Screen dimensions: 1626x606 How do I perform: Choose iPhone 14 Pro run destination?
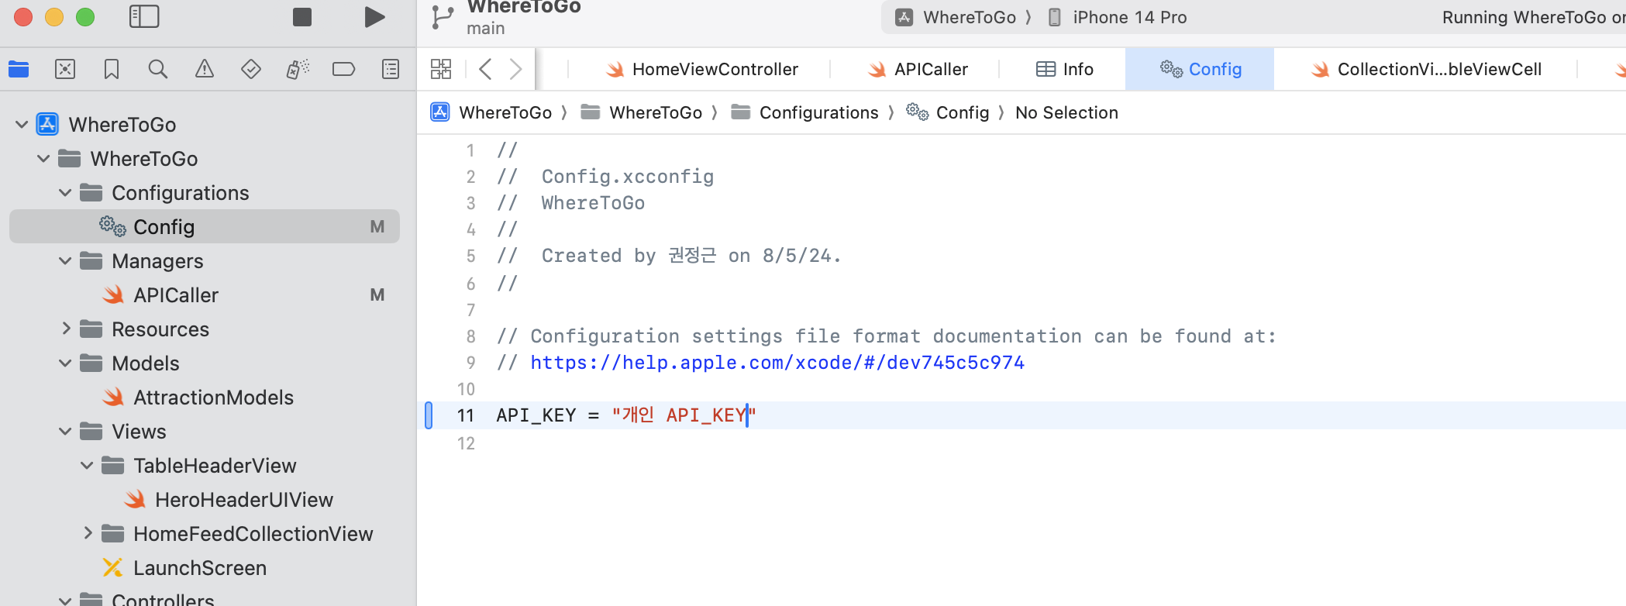coord(1118,17)
